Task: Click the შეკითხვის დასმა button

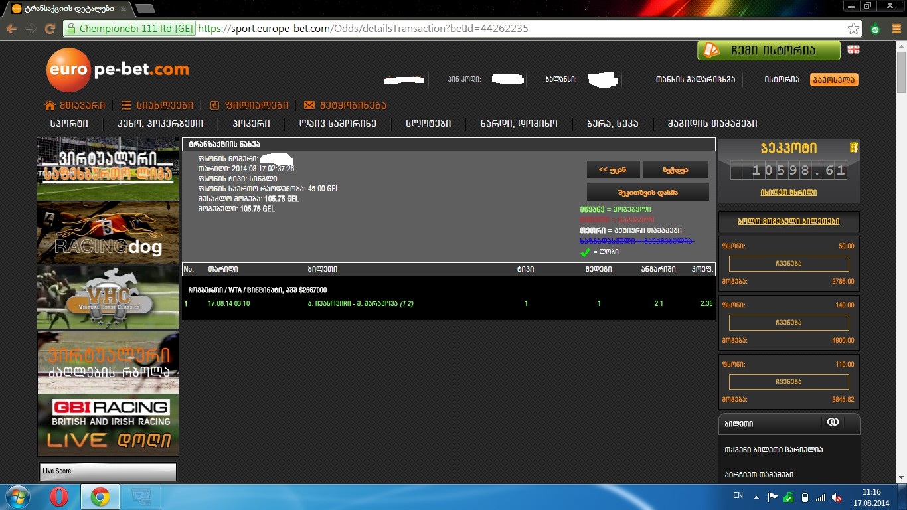Action: click(x=648, y=192)
